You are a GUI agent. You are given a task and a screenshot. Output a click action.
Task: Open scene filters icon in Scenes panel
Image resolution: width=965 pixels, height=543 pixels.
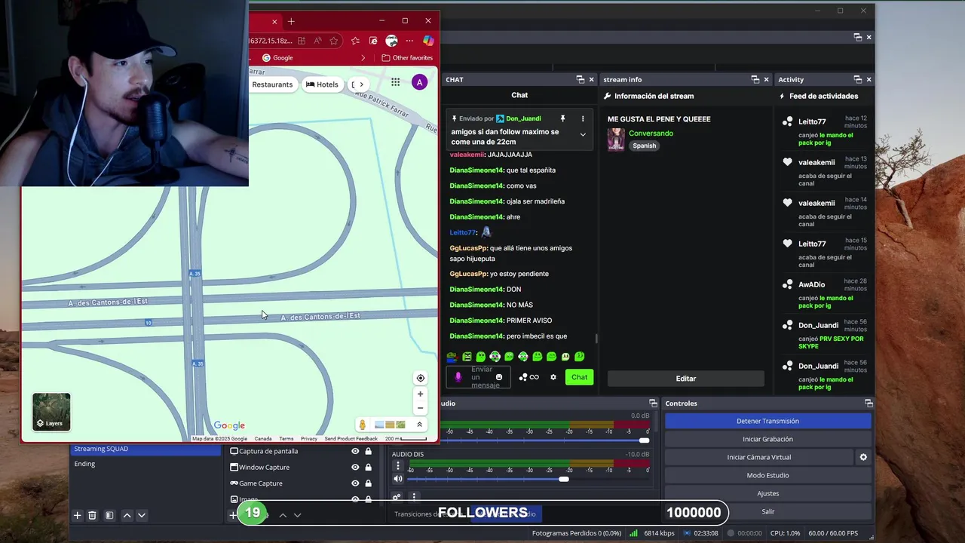point(109,515)
